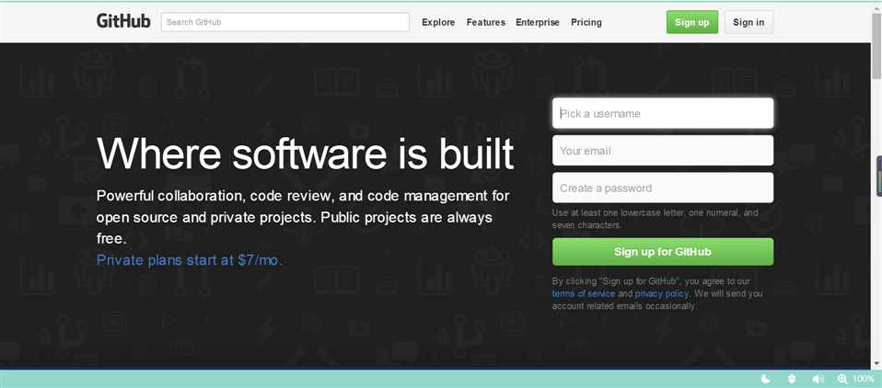Open the Pricing page
The width and height of the screenshot is (882, 388).
[x=586, y=22]
